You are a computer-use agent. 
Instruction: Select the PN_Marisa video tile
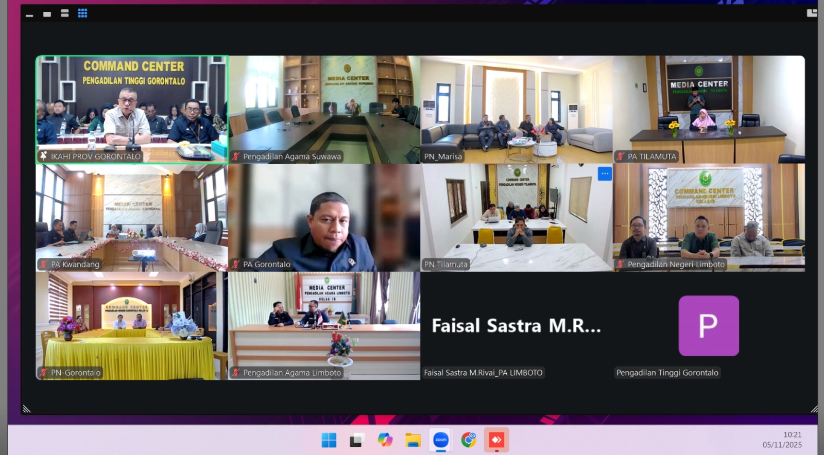(516, 109)
